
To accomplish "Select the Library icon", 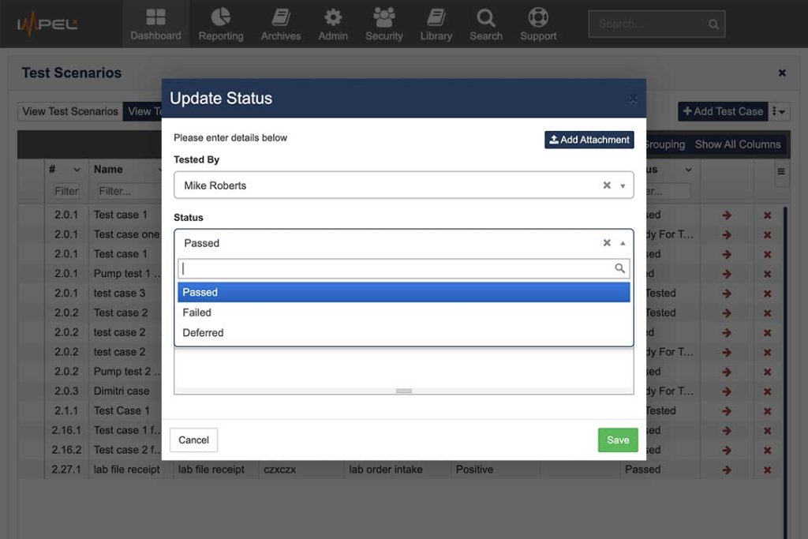I will 436,24.
